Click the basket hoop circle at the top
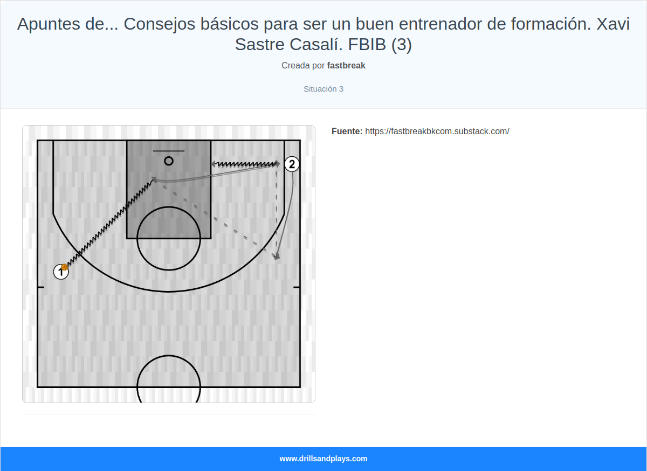 169,160
